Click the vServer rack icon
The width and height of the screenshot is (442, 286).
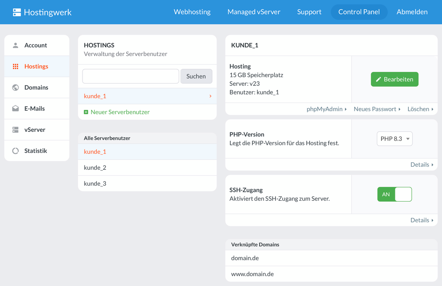tap(16, 130)
